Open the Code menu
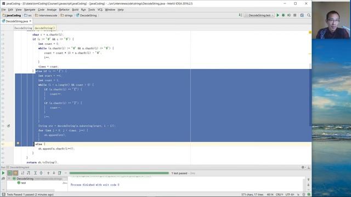 coord(41,10)
